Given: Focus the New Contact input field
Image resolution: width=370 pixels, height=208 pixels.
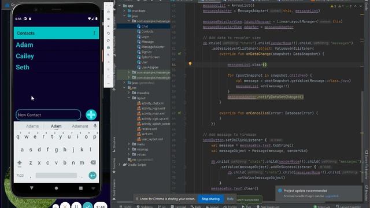Looking at the screenshot, I should (x=49, y=115).
